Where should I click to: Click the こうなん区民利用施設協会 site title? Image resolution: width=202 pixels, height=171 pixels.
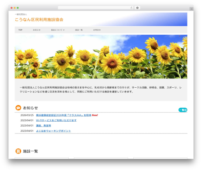[39, 20]
